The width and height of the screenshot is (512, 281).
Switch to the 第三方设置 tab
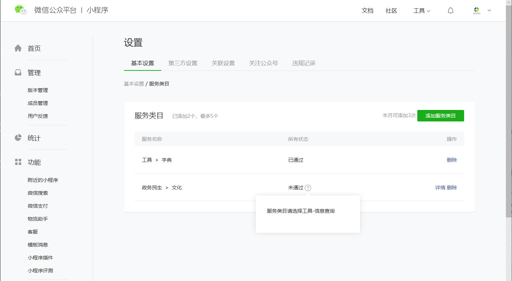click(x=183, y=63)
